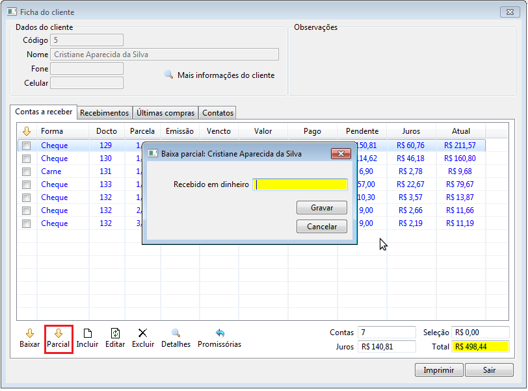The height and width of the screenshot is (391, 528).
Task: Click docto number 129
Action: pyautogui.click(x=106, y=145)
